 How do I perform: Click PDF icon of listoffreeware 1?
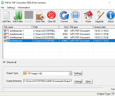point(8,31)
